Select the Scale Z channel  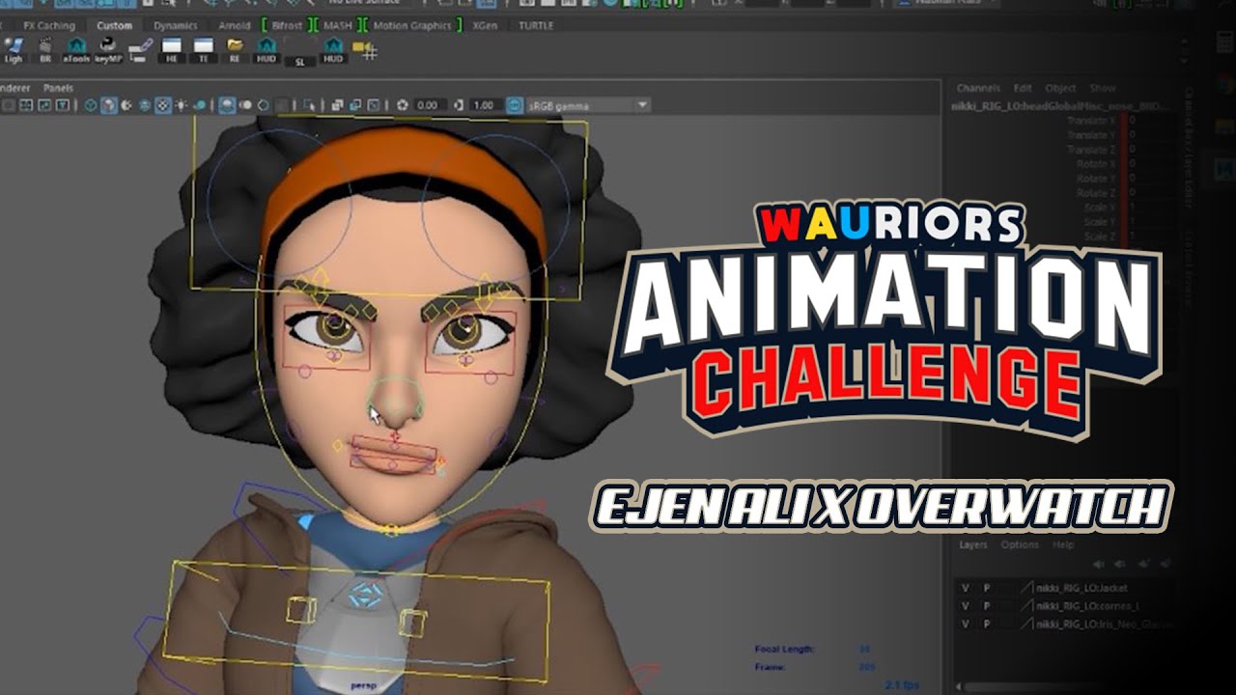pyautogui.click(x=1099, y=236)
